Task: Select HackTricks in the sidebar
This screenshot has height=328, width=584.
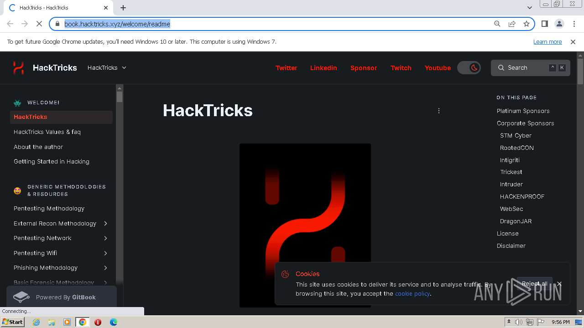Action: (61, 117)
